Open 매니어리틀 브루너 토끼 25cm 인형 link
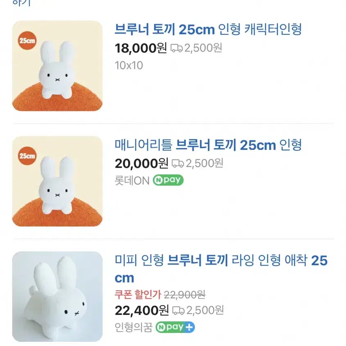 pyautogui.click(x=208, y=145)
